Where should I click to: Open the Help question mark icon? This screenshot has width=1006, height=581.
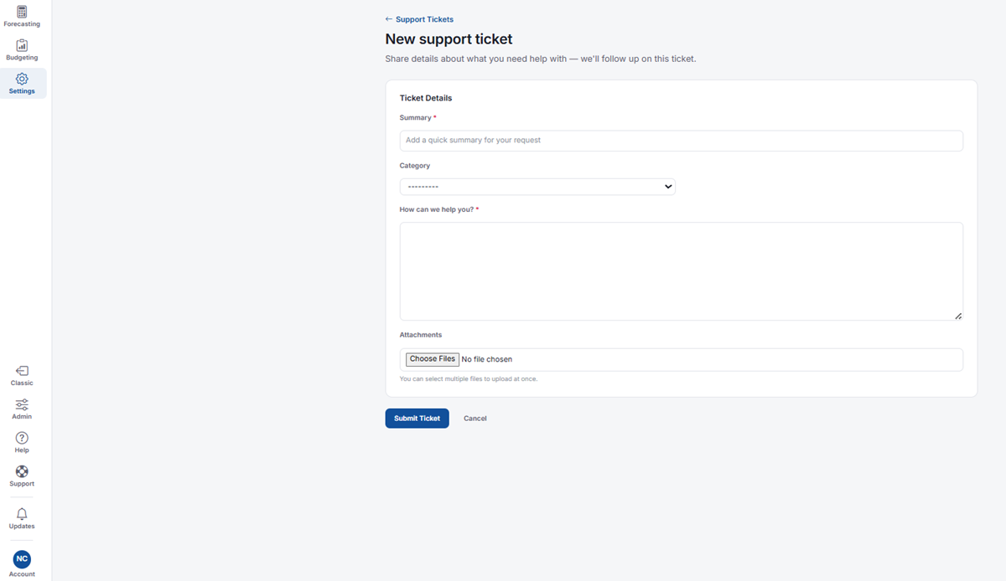pos(22,438)
